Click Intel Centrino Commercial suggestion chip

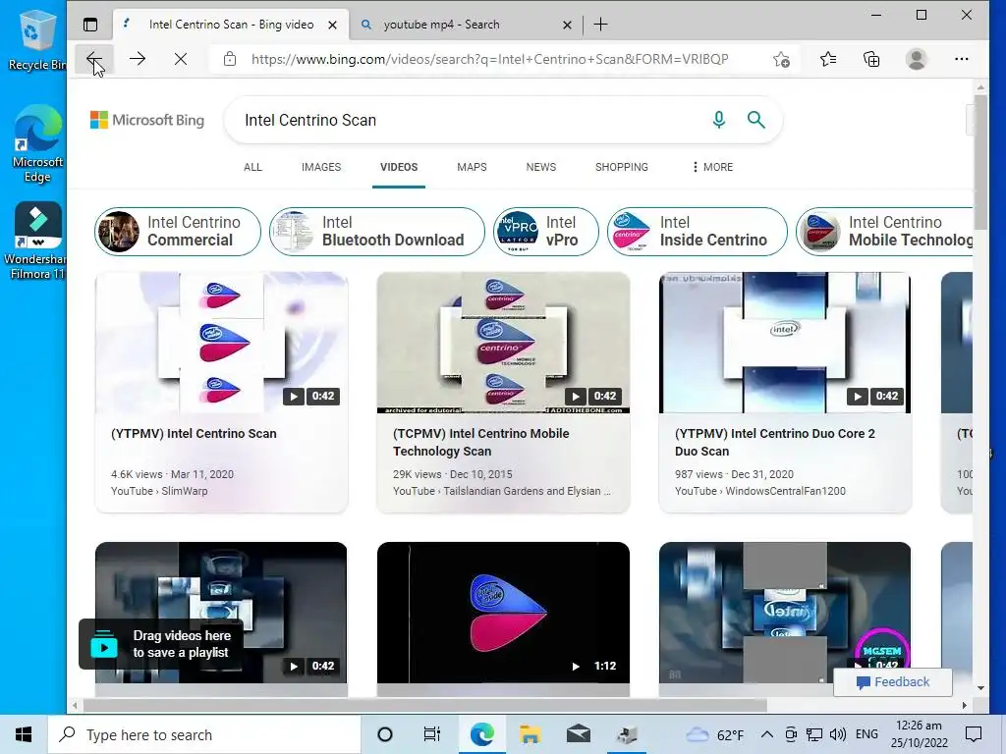178,232
